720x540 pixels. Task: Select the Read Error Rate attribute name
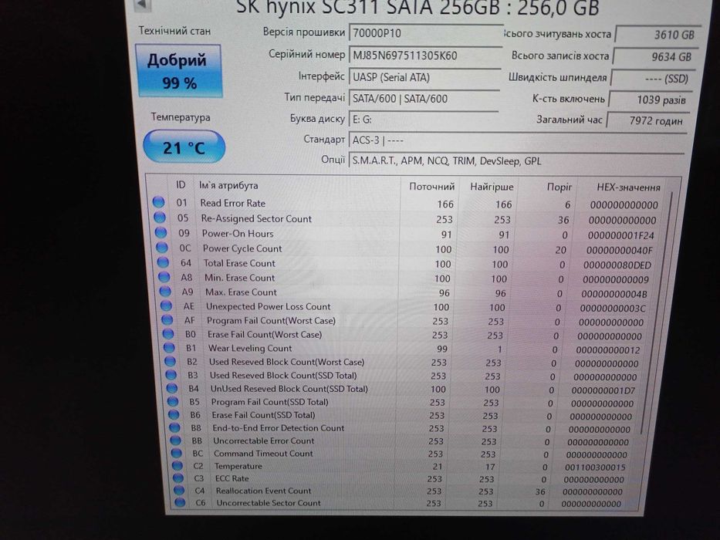coord(233,203)
